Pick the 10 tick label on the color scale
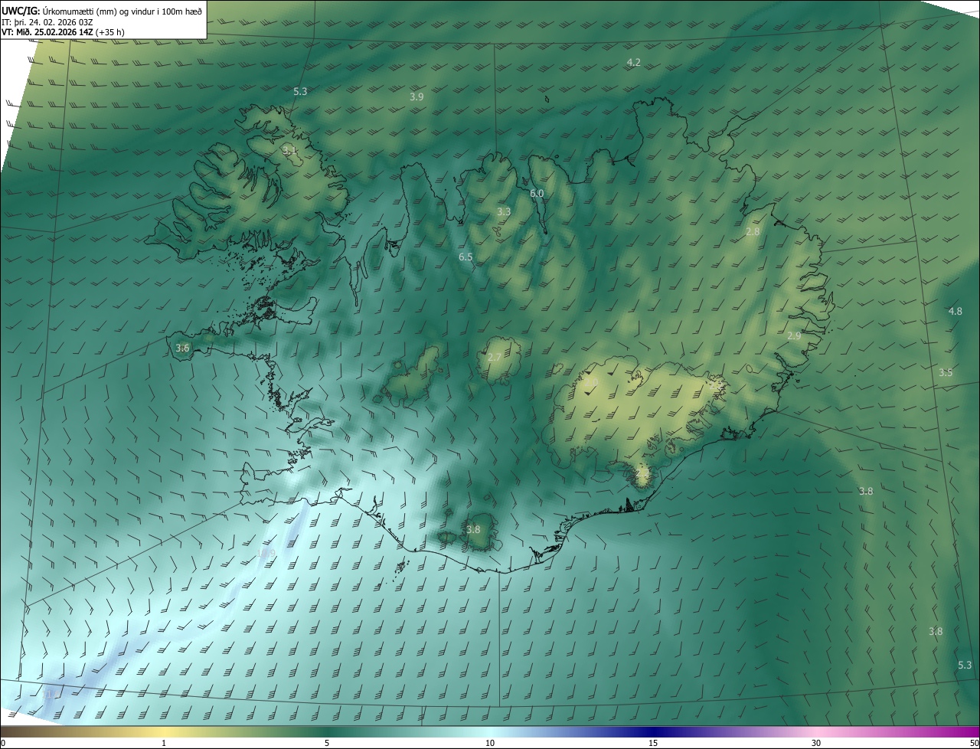 490,743
